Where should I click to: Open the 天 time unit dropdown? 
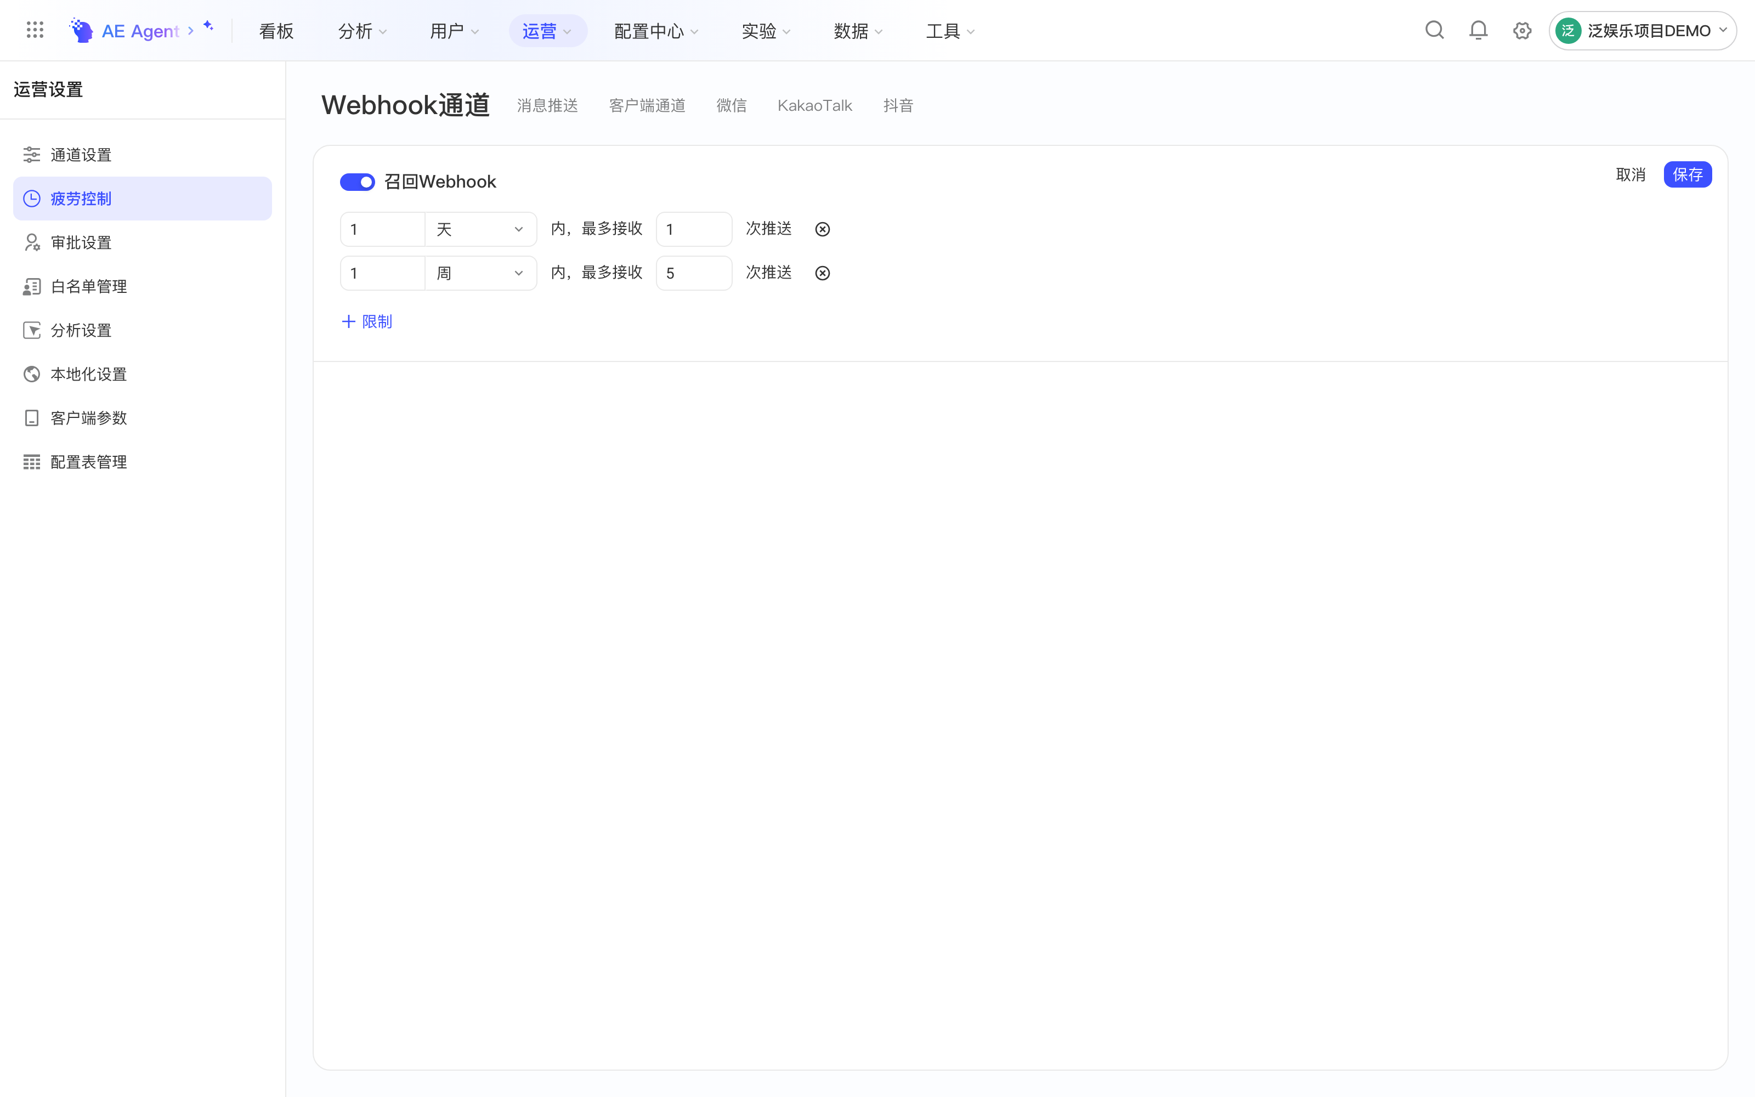pyautogui.click(x=480, y=229)
